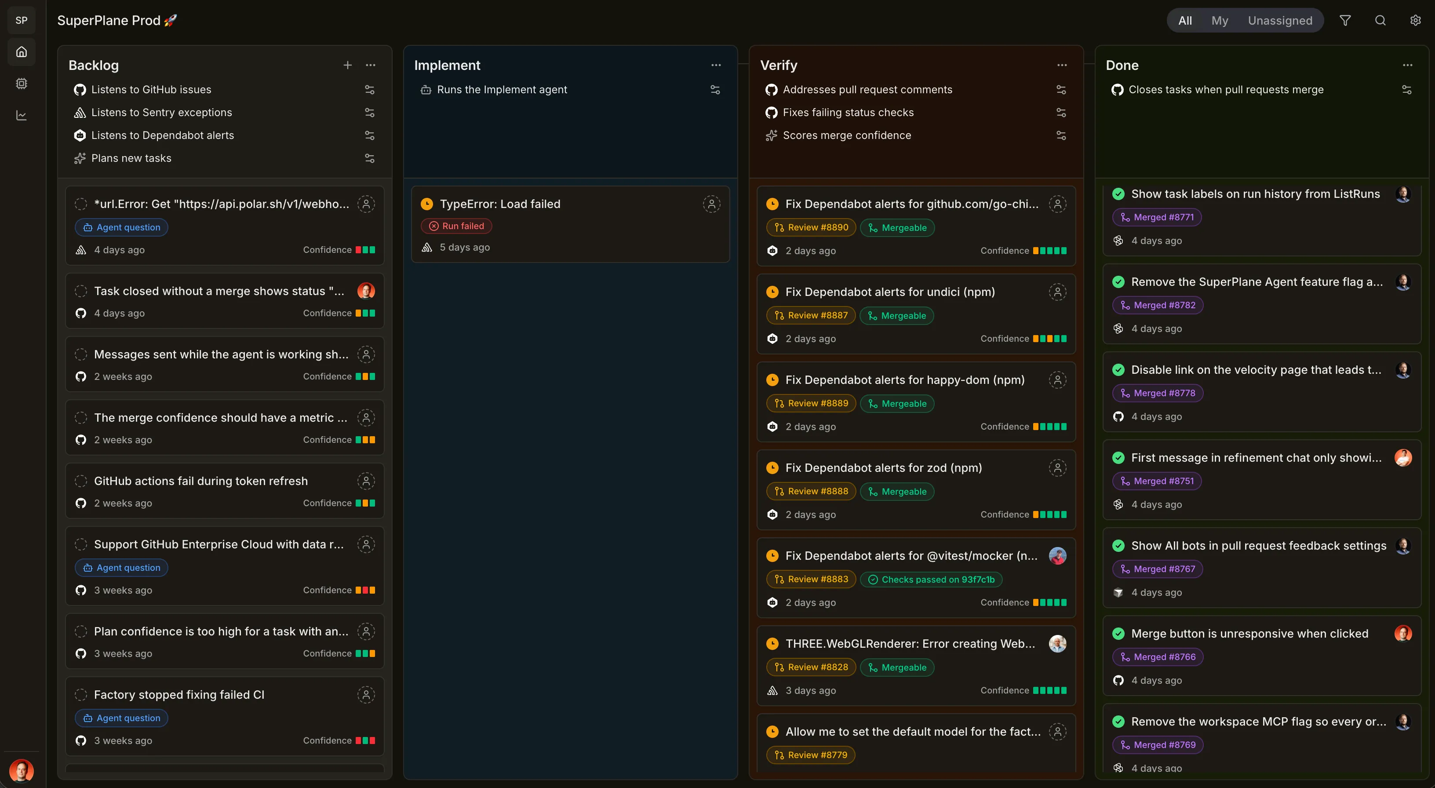The image size is (1435, 788).
Task: Configure Plans new tasks settings
Action: coord(369,158)
